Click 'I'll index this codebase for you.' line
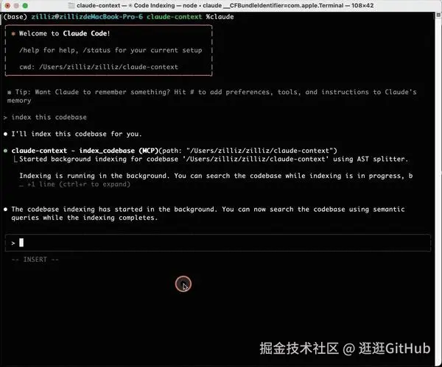This screenshot has width=442, height=367. click(x=77, y=134)
